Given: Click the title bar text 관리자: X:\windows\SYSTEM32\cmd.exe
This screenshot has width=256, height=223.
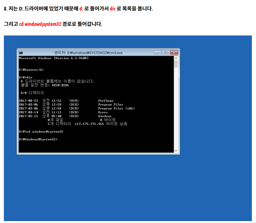Looking at the screenshot, I should [x=88, y=53].
